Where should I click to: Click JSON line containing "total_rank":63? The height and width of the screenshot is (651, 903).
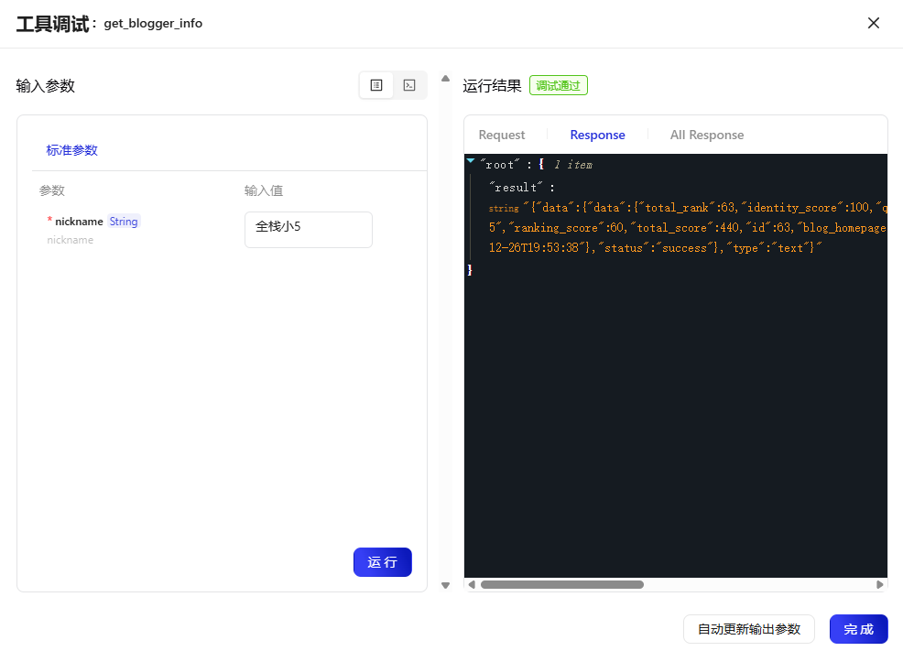[x=688, y=207]
